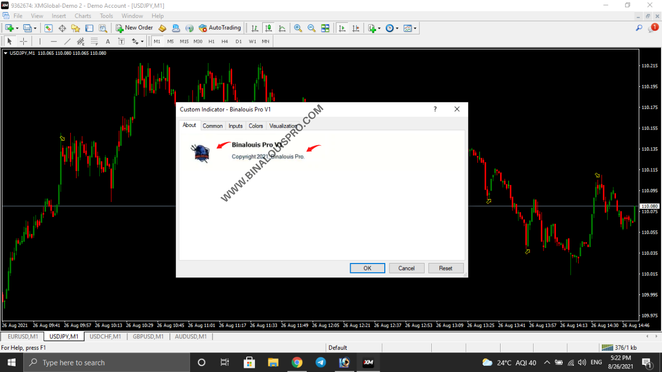Switch to M15 timeframe
The height and width of the screenshot is (372, 662).
click(x=184, y=41)
